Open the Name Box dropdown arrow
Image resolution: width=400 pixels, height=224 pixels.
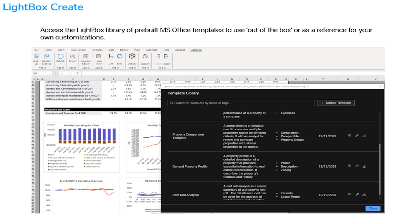point(50,73)
